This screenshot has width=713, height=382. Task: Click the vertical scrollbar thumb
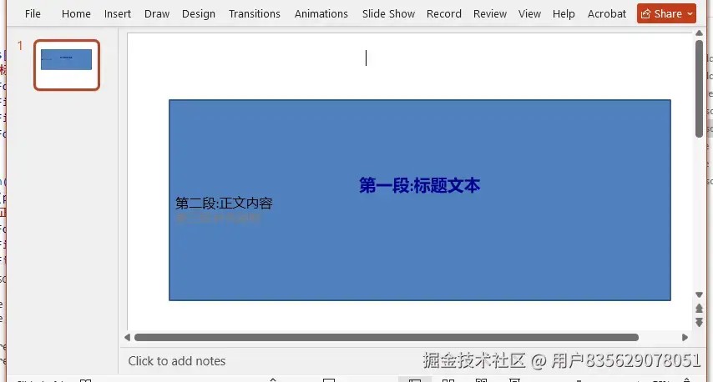pos(700,88)
